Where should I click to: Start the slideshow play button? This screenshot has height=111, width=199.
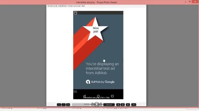[x=97, y=104]
